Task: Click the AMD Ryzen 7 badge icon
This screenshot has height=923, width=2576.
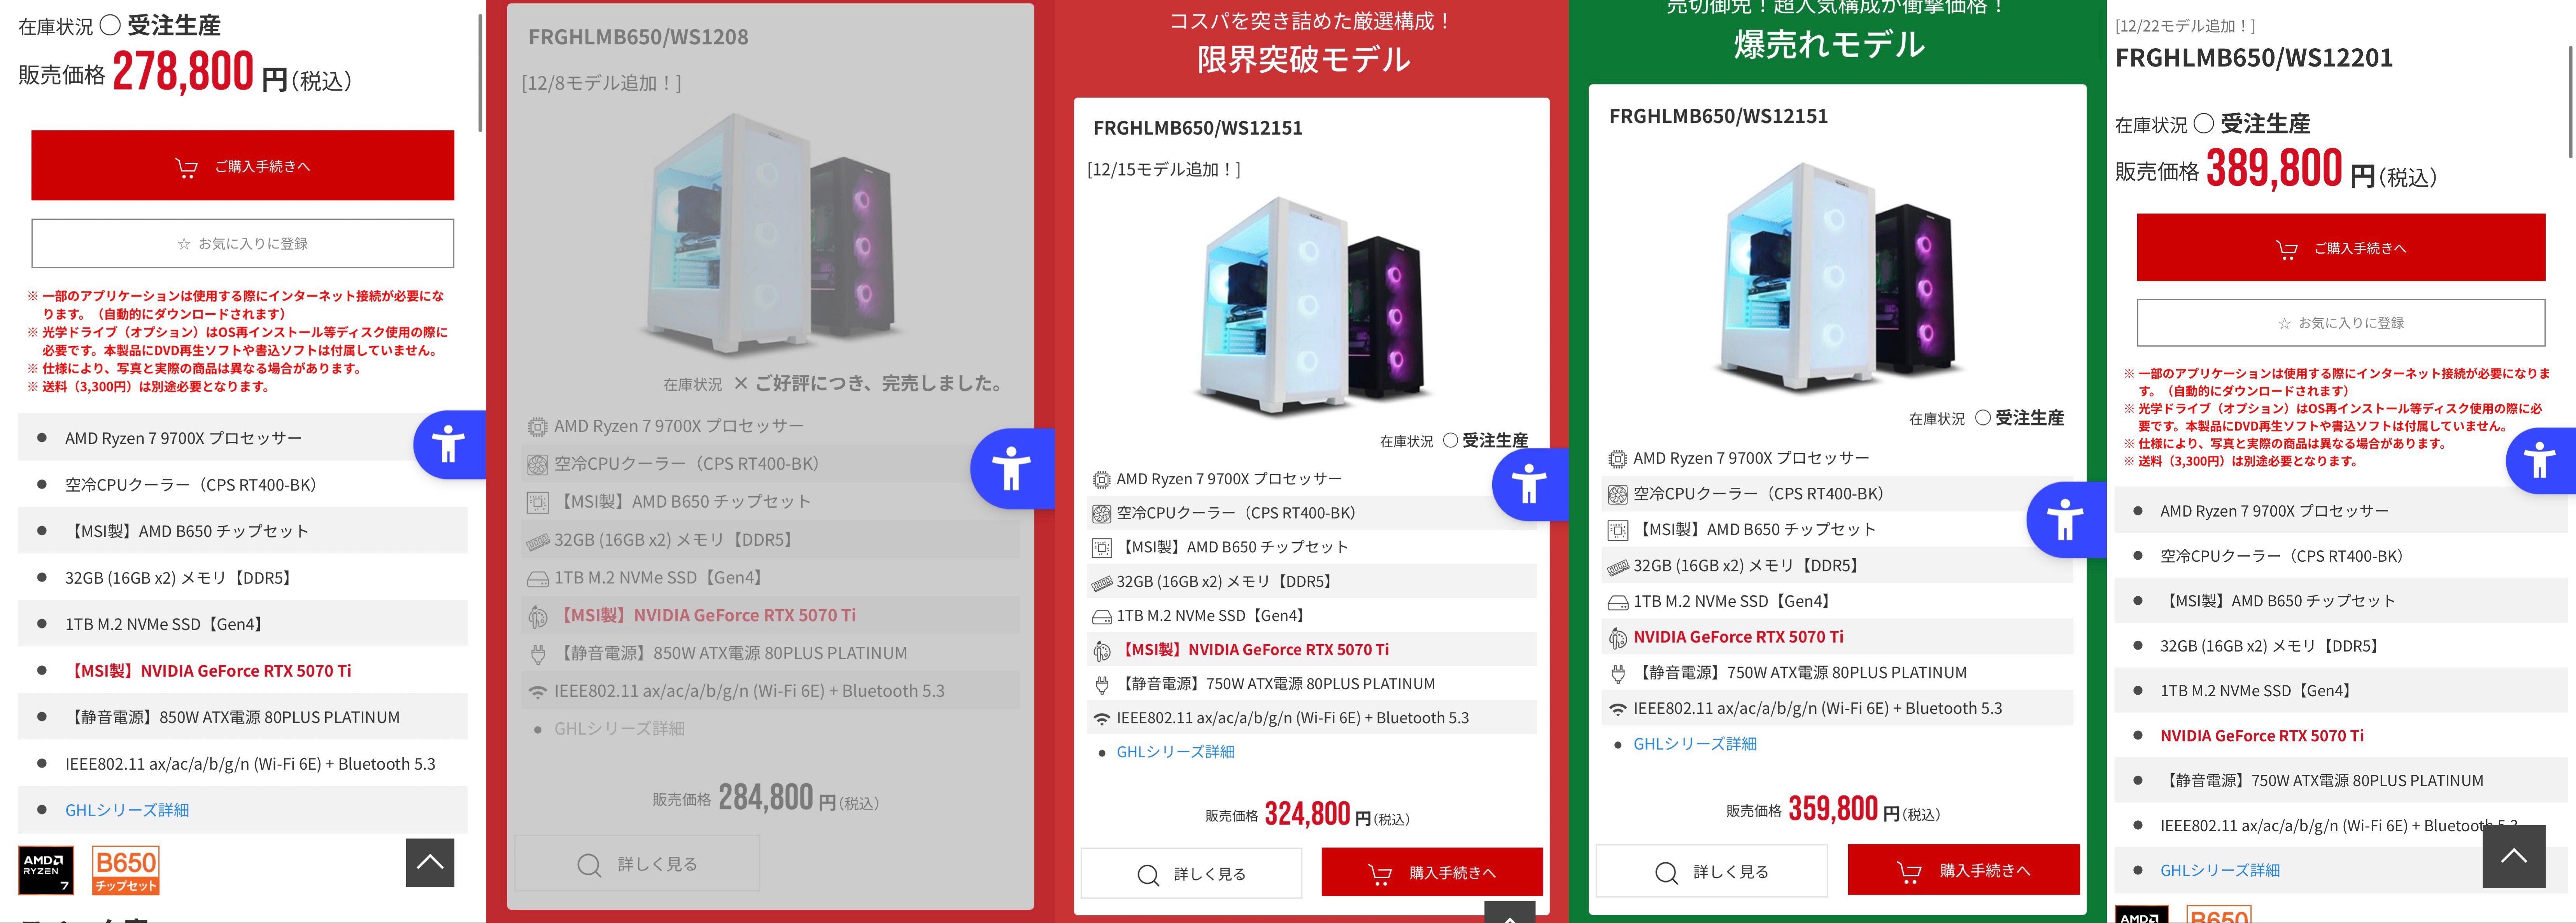Action: [x=46, y=871]
